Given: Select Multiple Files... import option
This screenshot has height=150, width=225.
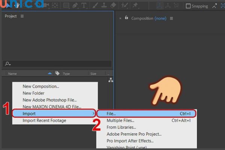Looking at the screenshot, I should [120, 120].
